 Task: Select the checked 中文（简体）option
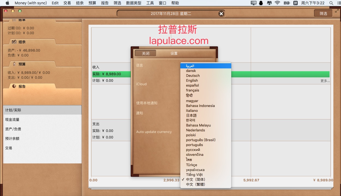196,179
